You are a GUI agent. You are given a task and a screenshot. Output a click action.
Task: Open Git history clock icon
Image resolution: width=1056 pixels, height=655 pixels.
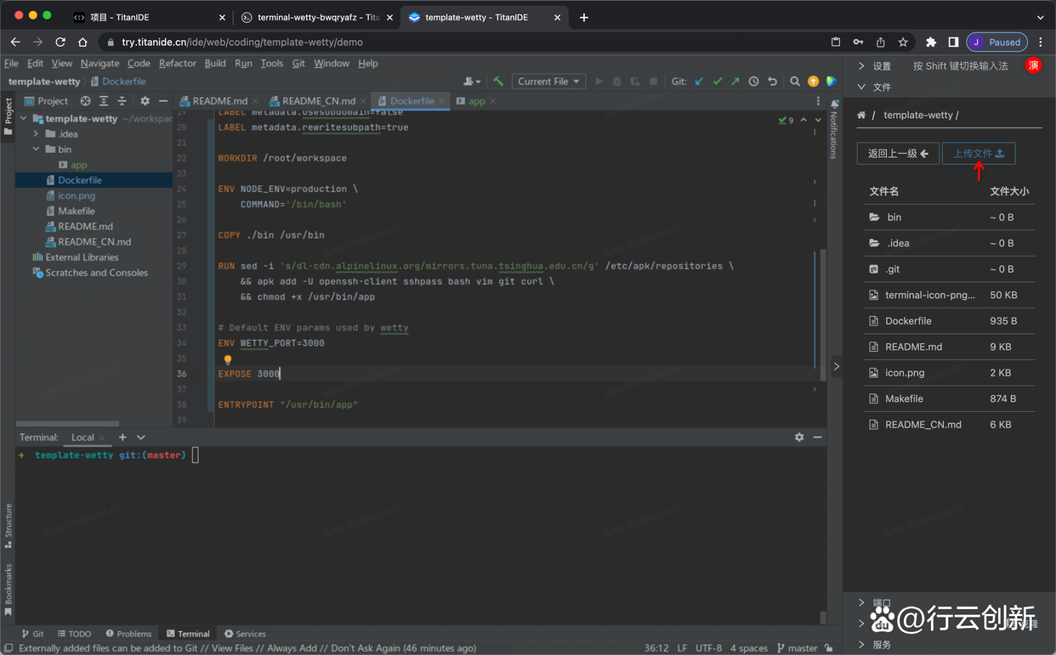coord(753,82)
